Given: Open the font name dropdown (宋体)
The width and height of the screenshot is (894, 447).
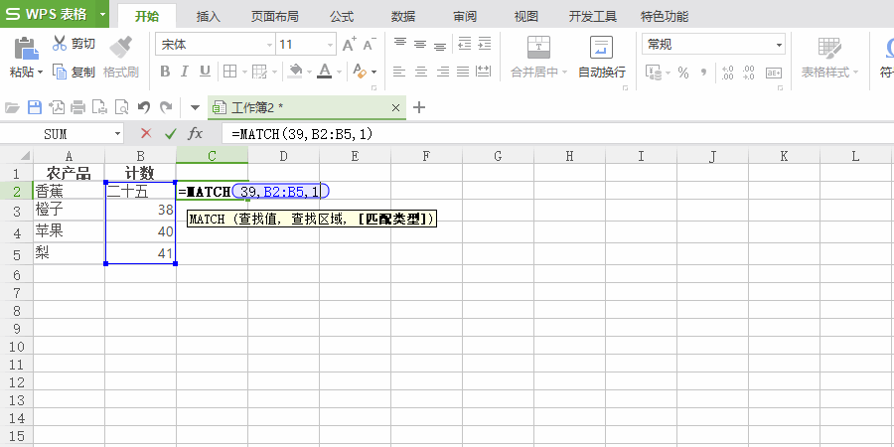Looking at the screenshot, I should [x=269, y=45].
